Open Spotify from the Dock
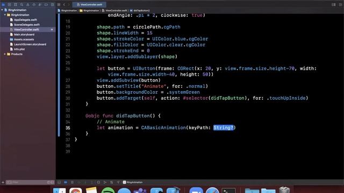Image resolution: width=344 pixels, height=193 pixels. (x=107, y=190)
